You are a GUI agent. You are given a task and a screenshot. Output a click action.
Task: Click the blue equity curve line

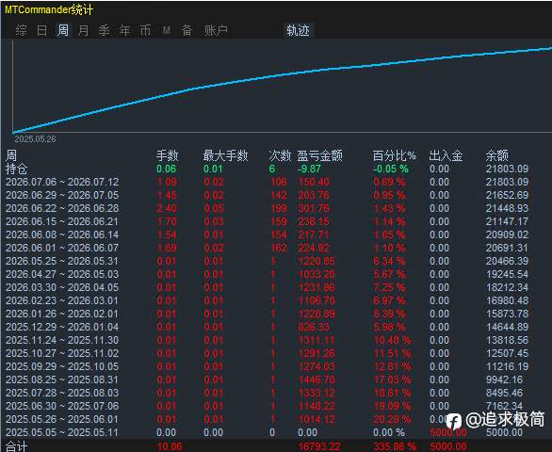(282, 75)
